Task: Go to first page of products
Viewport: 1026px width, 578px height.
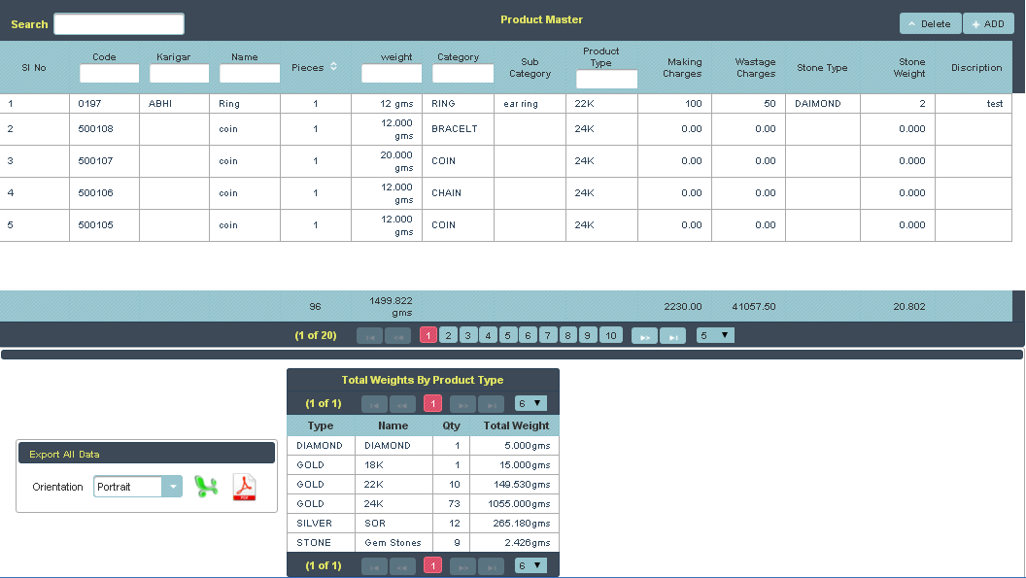Action: 369,335
